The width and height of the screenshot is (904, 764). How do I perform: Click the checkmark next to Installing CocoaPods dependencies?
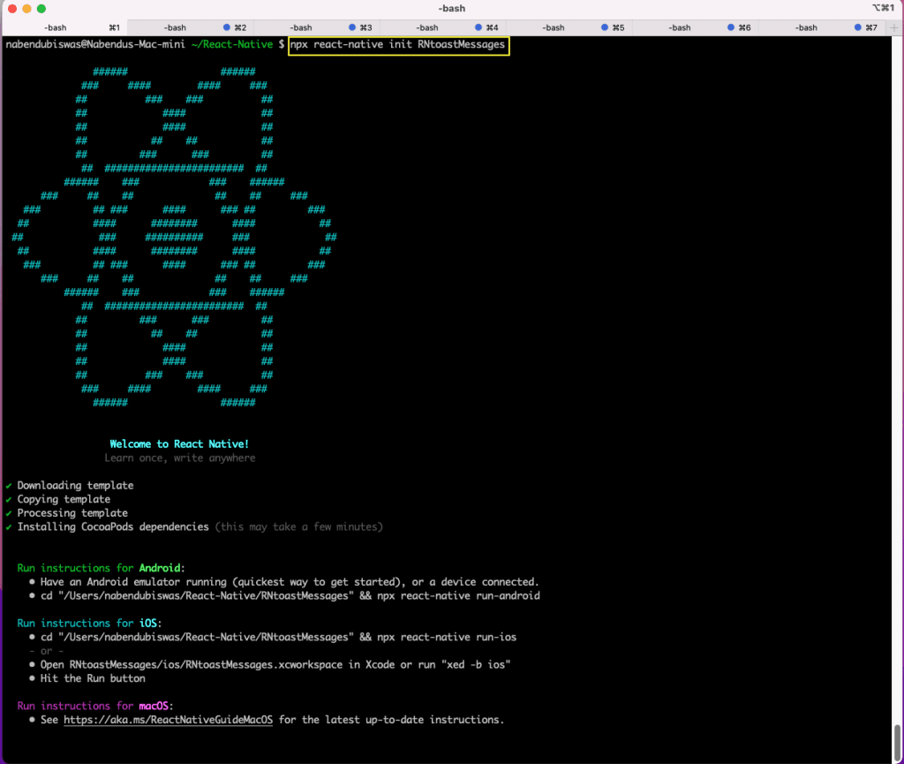[x=8, y=526]
